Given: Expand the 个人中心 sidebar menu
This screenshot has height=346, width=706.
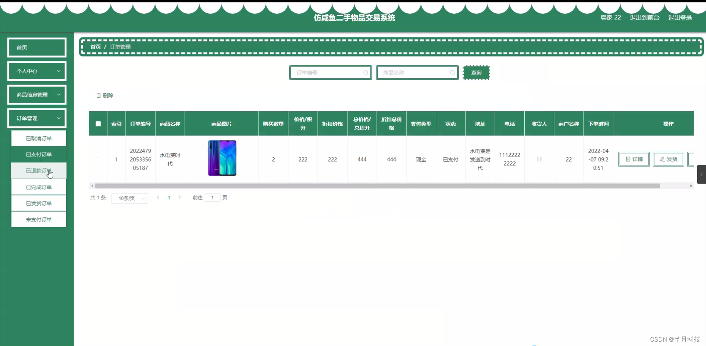Looking at the screenshot, I should pyautogui.click(x=37, y=71).
